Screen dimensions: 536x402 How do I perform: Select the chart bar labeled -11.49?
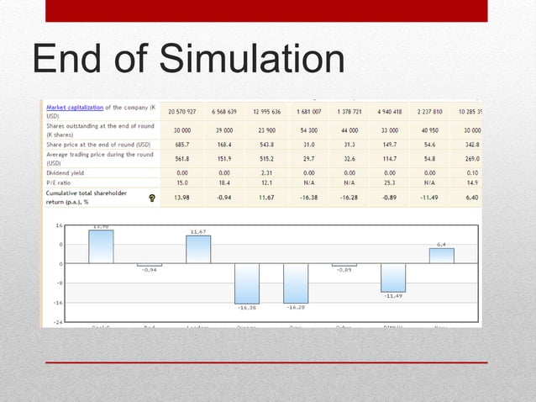[393, 278]
